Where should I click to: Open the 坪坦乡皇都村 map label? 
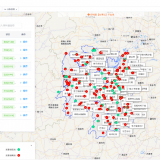pos(80,114)
